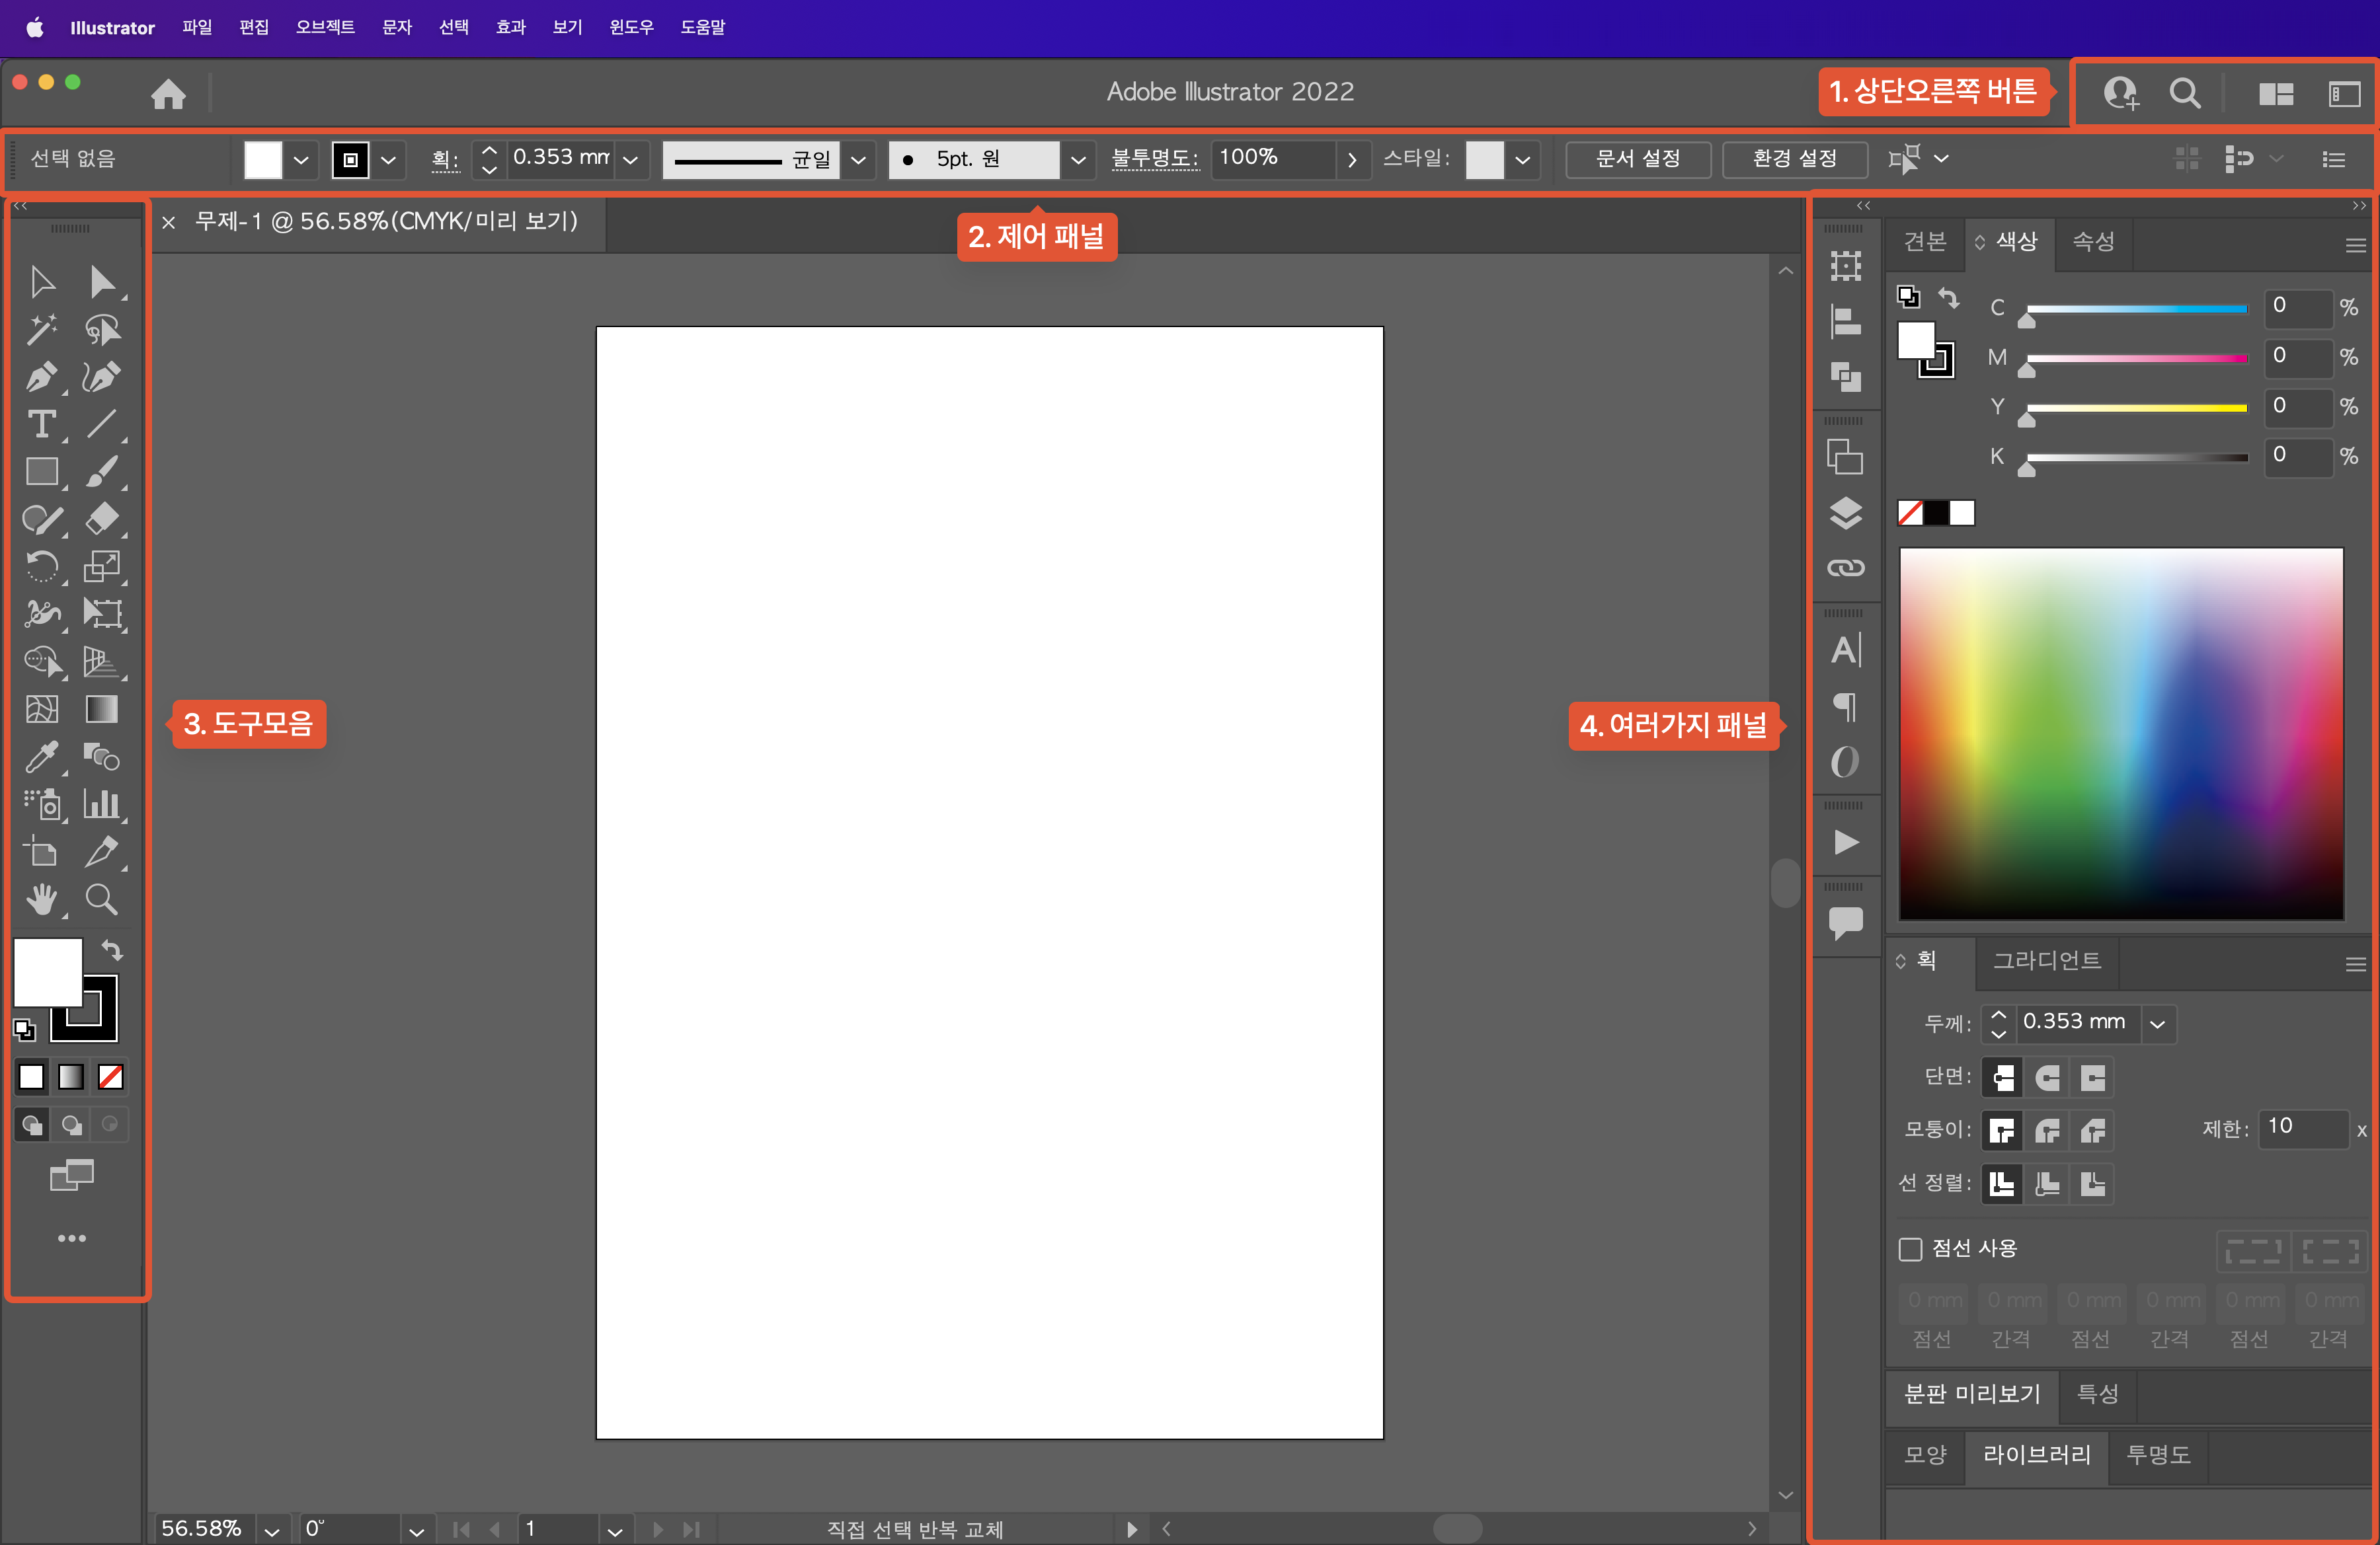Viewport: 2380px width, 1545px height.
Task: Select the Type tool
Action: tap(41, 425)
